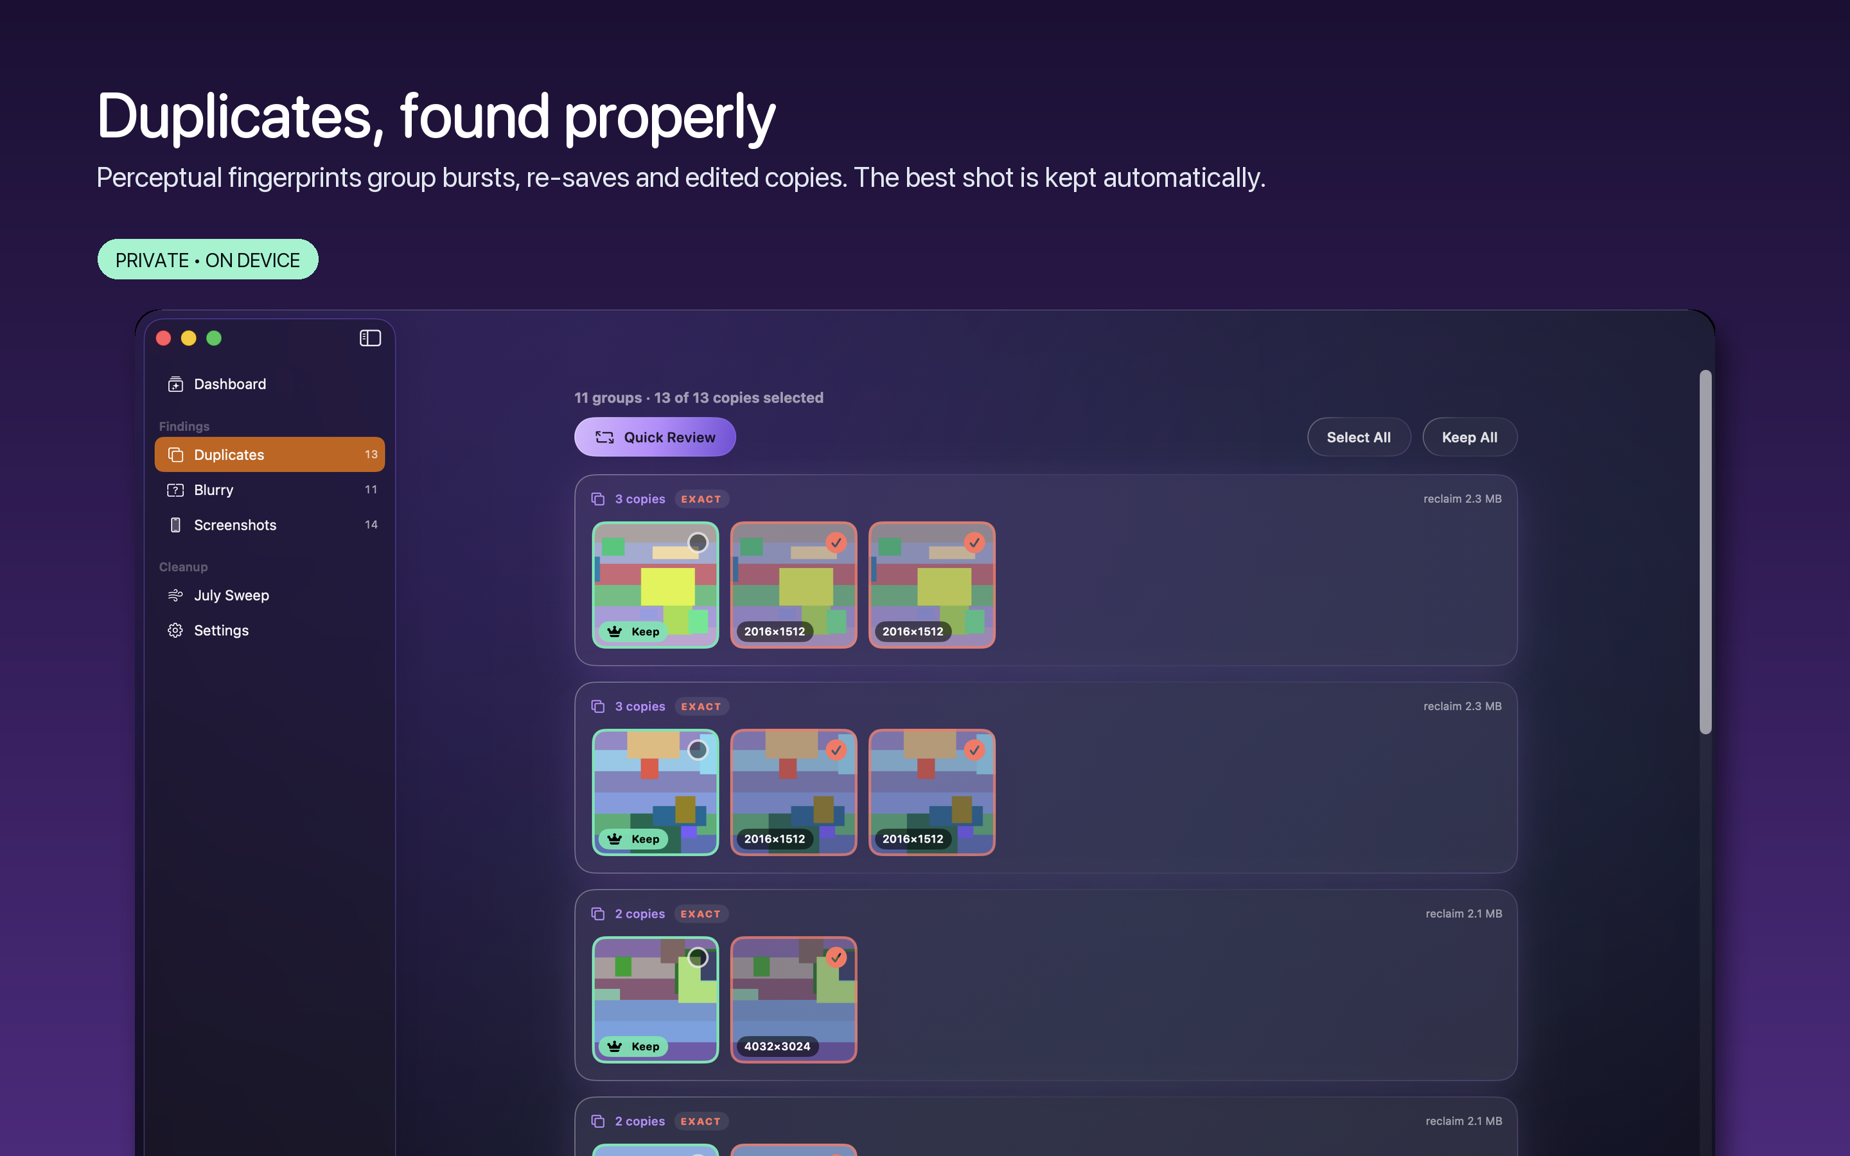Screen dimensions: 1850x1156
Task: Click Duplicates count badge 13
Action: tap(371, 454)
